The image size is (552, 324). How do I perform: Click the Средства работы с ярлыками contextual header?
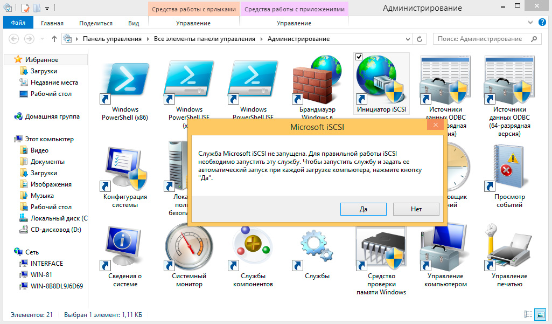click(194, 9)
